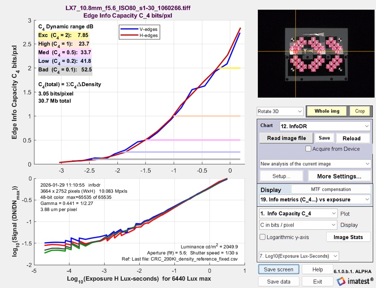
Task: Expand the Chart 12. InfoDR dropdown
Action: tap(325, 126)
